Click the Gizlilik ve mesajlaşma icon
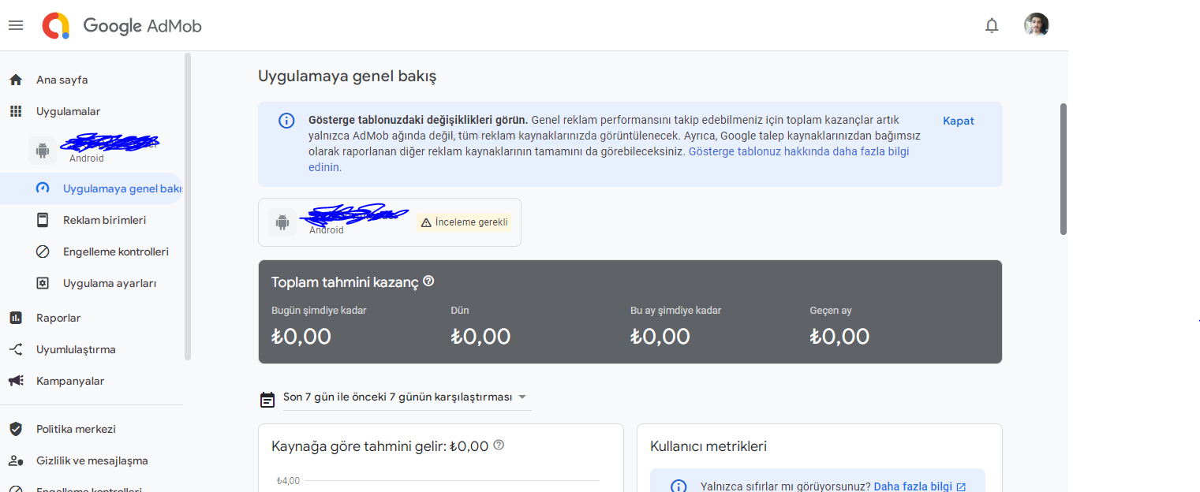The image size is (1200, 492). [16, 460]
